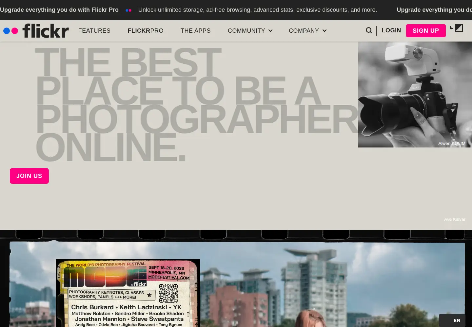The height and width of the screenshot is (327, 472).
Task: Open the search magnifier icon
Action: point(369,30)
